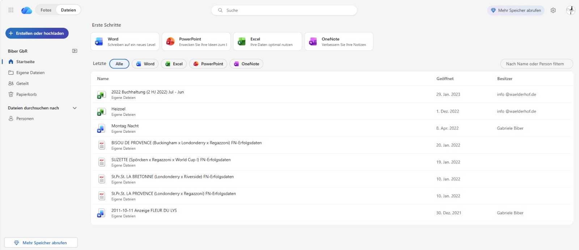The width and height of the screenshot is (579, 250).
Task: Filter recent files by Excel
Action: (174, 64)
